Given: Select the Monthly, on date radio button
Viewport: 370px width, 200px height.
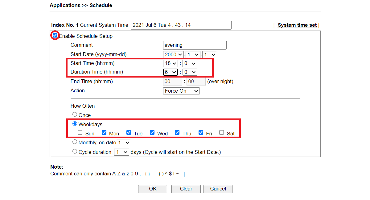Looking at the screenshot, I should (75, 142).
